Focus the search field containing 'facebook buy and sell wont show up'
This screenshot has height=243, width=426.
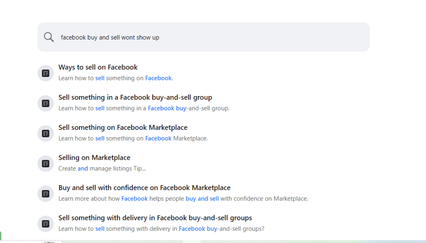click(x=203, y=37)
